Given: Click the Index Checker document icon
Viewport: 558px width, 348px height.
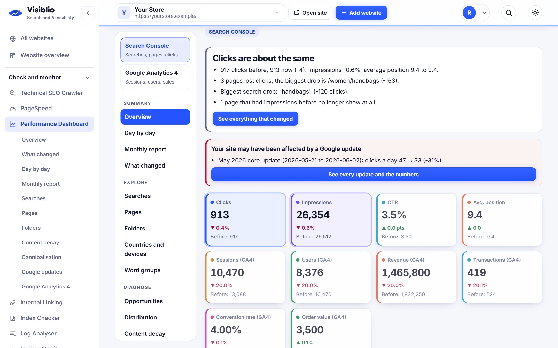Looking at the screenshot, I should 13,318.
